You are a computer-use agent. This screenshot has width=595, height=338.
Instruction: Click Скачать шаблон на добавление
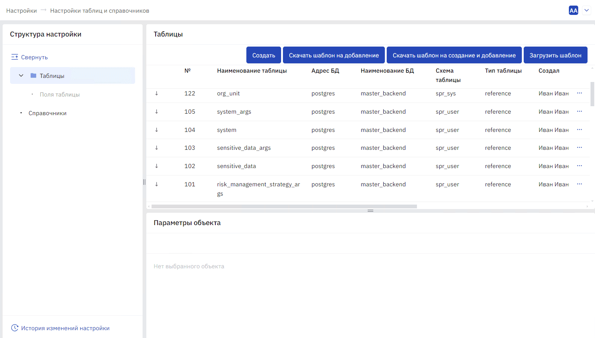(x=334, y=55)
